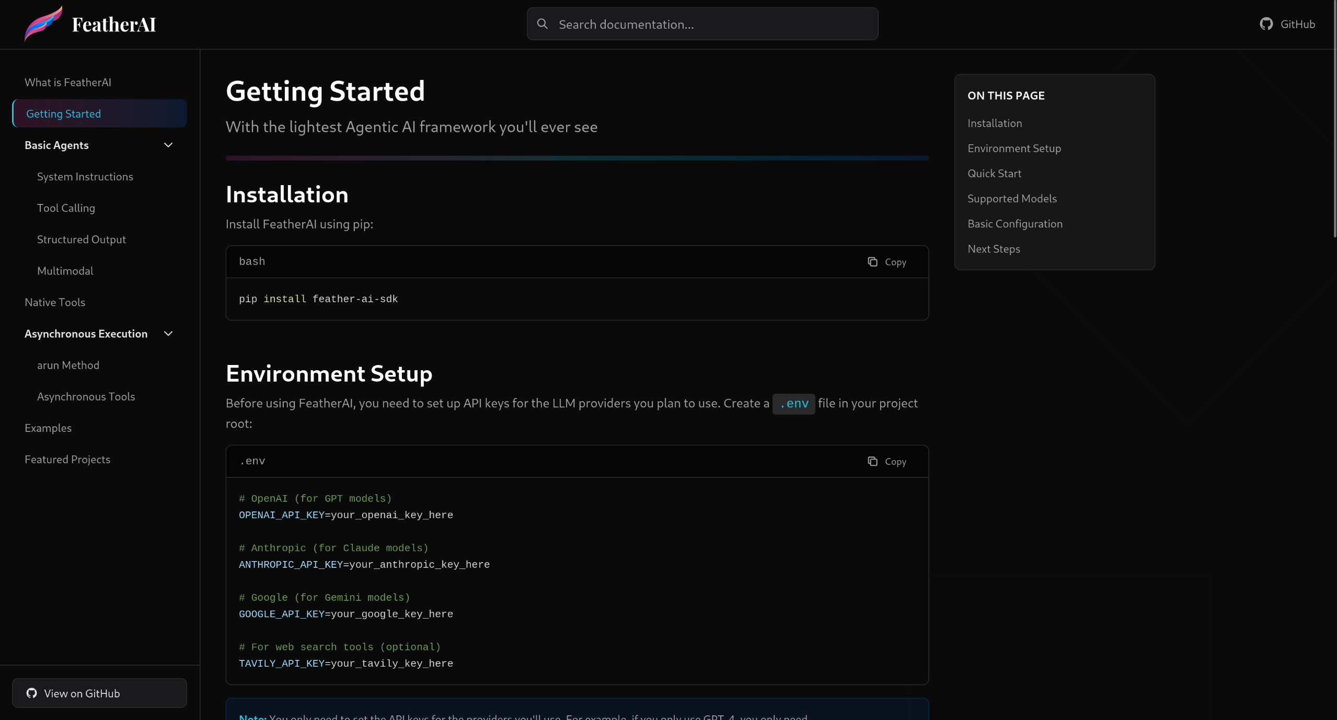Screen dimensions: 1337x720
Task: Click the search magnifier icon
Action: (543, 24)
